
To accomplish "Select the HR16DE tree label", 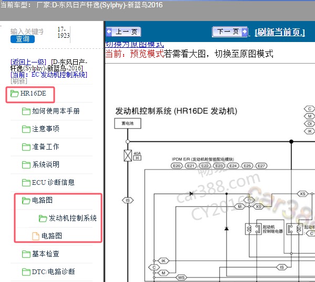I will [33, 93].
